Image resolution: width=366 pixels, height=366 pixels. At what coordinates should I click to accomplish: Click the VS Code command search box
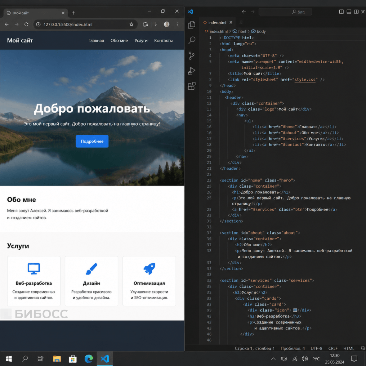(x=285, y=12)
